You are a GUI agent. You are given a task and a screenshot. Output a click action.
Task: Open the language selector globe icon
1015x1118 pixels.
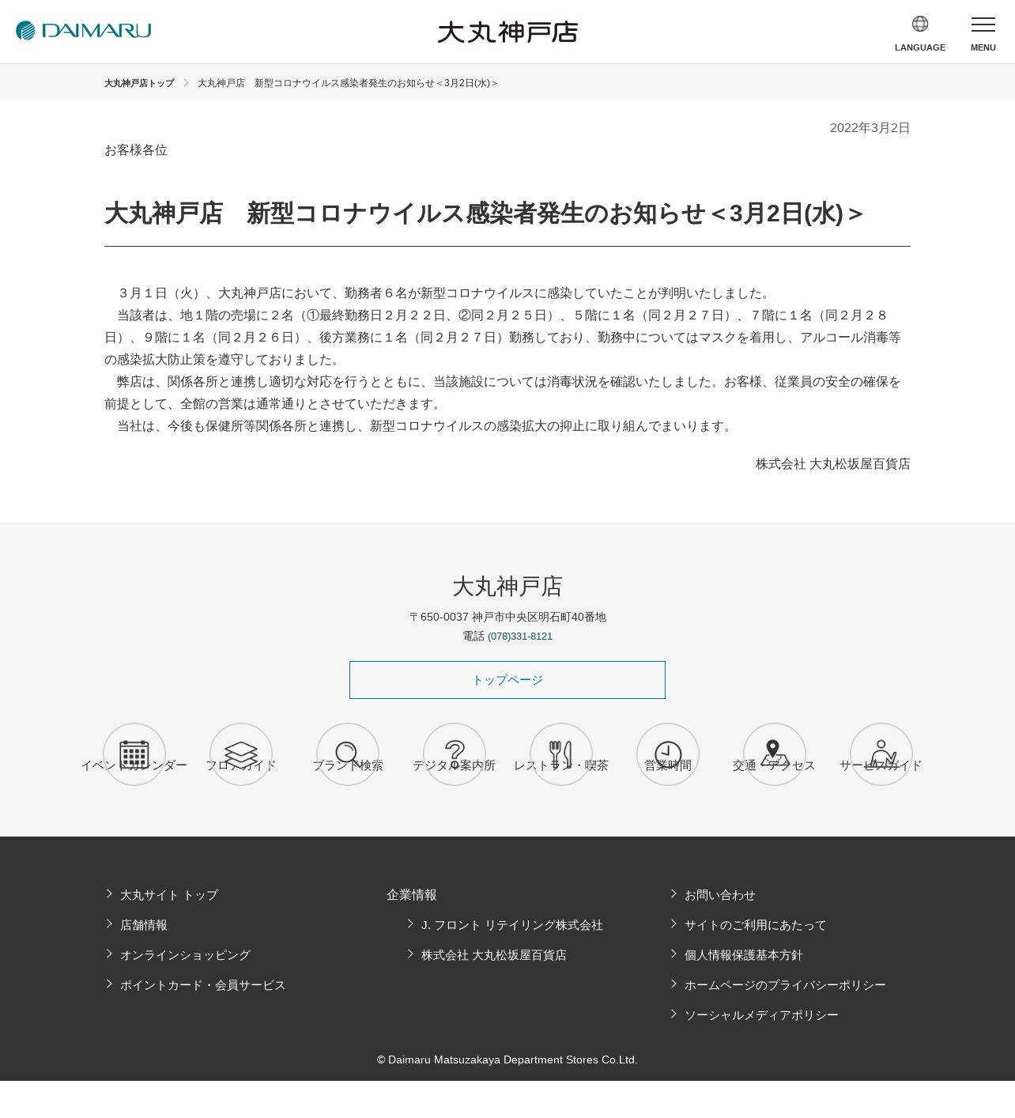(920, 24)
